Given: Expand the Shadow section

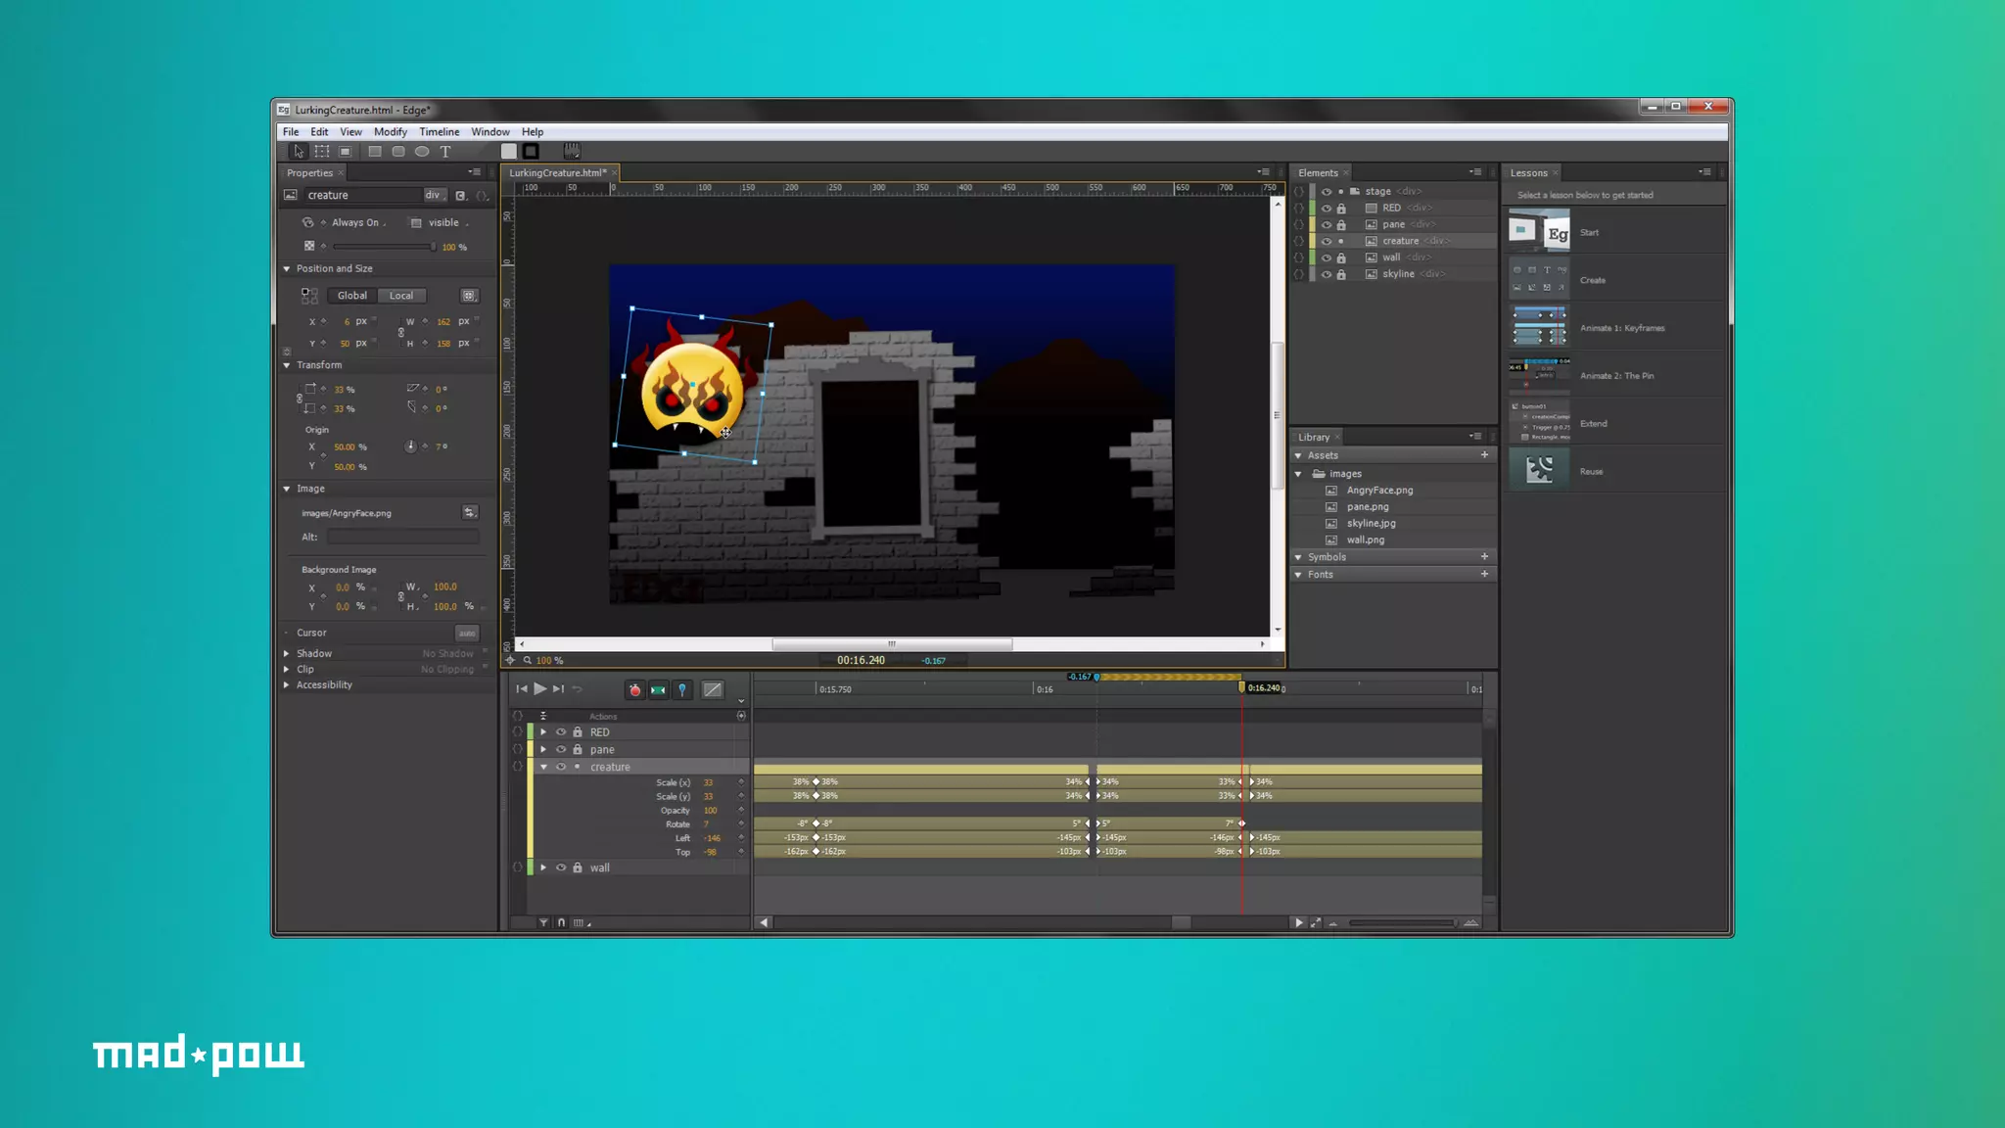Looking at the screenshot, I should 287,654.
